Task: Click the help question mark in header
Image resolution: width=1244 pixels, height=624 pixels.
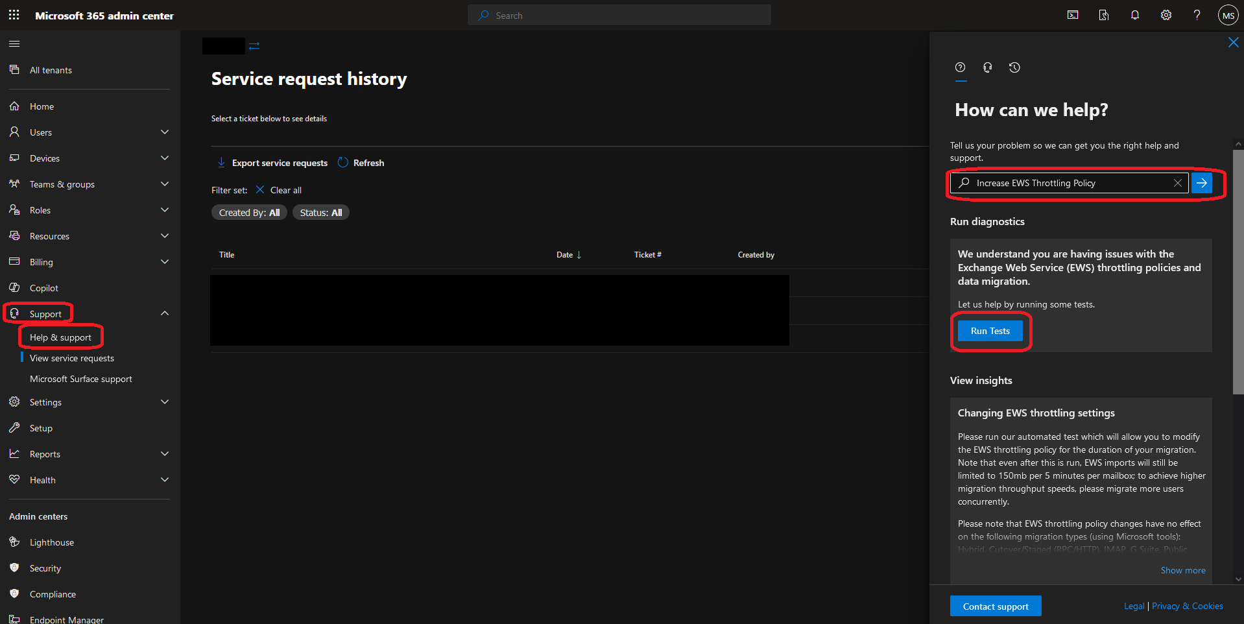Action: click(x=1197, y=15)
